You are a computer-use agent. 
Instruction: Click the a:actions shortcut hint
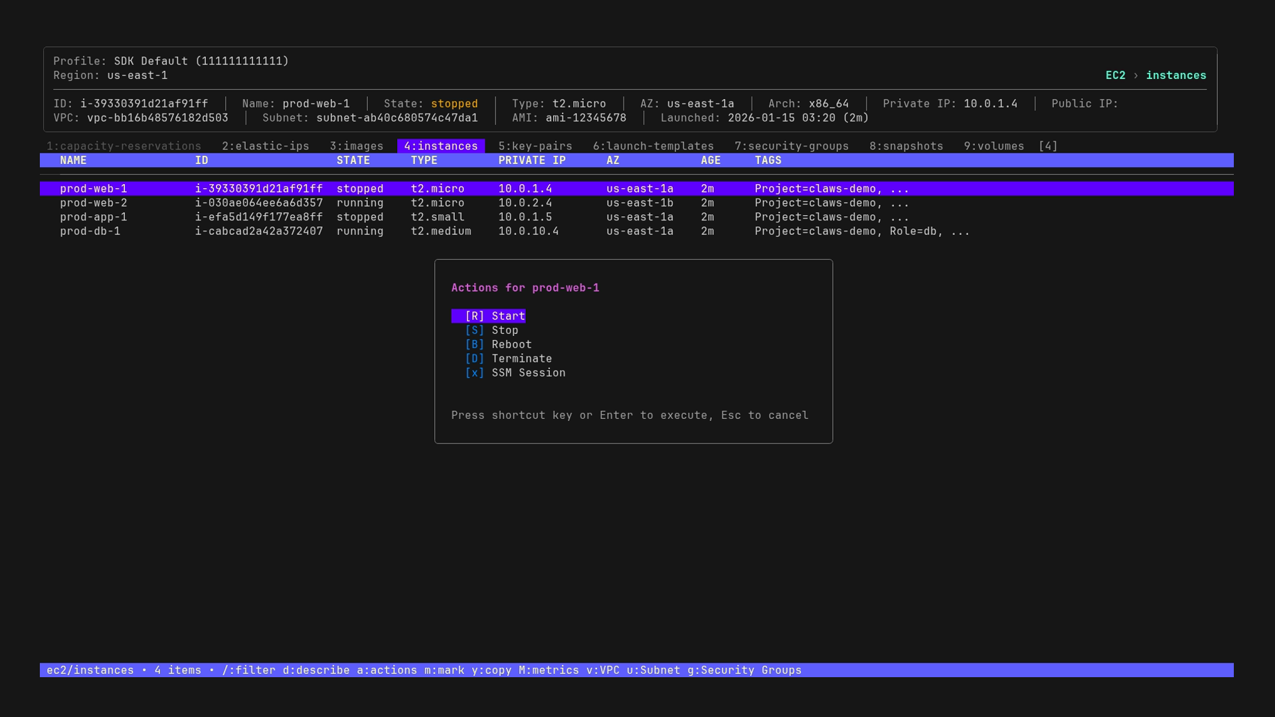(x=387, y=671)
